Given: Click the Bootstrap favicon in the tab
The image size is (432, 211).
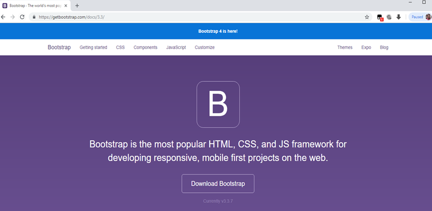Looking at the screenshot, I should [x=5, y=6].
